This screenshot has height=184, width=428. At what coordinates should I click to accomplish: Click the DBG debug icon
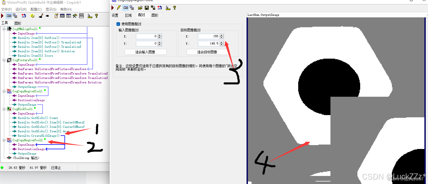pyautogui.click(x=81, y=16)
